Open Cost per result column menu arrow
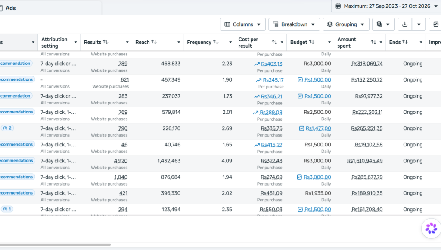441x250 pixels. pyautogui.click(x=282, y=42)
